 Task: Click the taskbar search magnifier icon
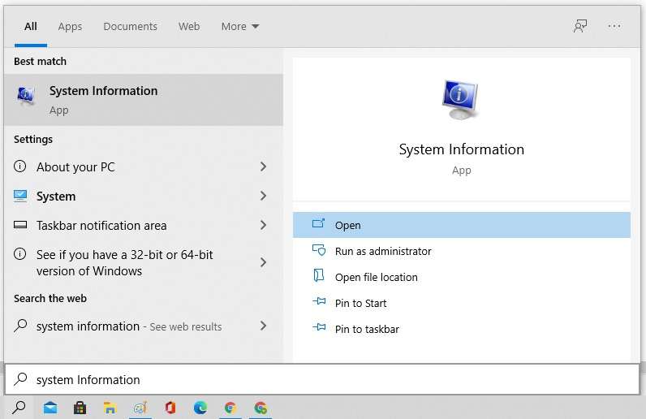point(19,408)
